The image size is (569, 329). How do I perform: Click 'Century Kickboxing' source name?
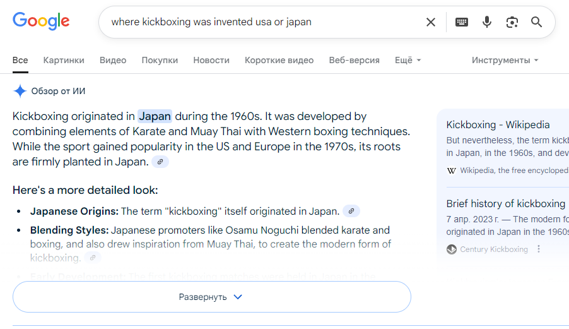[x=494, y=249]
